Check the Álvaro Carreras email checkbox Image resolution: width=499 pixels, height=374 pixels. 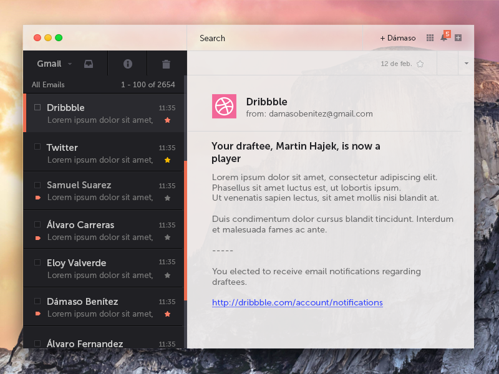[37, 224]
